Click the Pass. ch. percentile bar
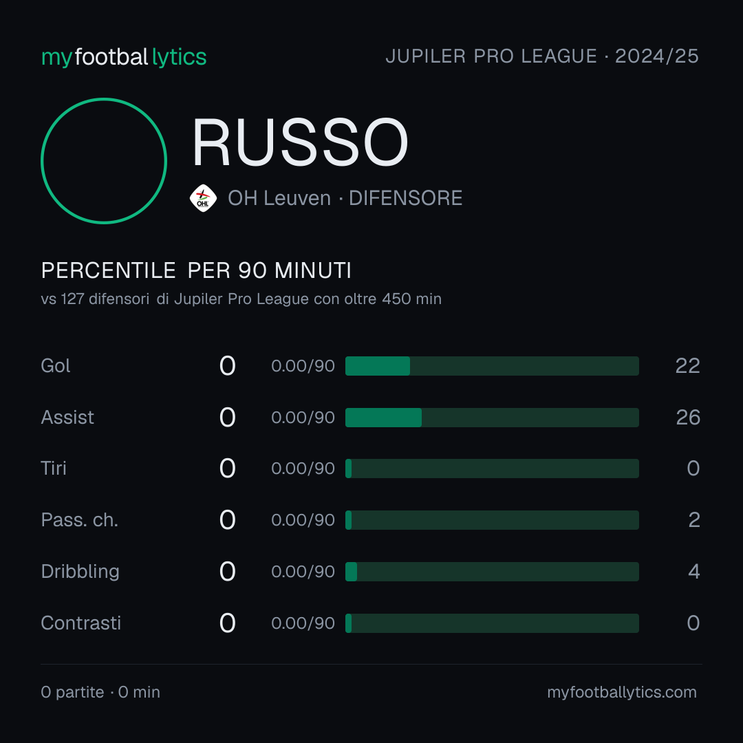This screenshot has width=743, height=743. point(492,520)
